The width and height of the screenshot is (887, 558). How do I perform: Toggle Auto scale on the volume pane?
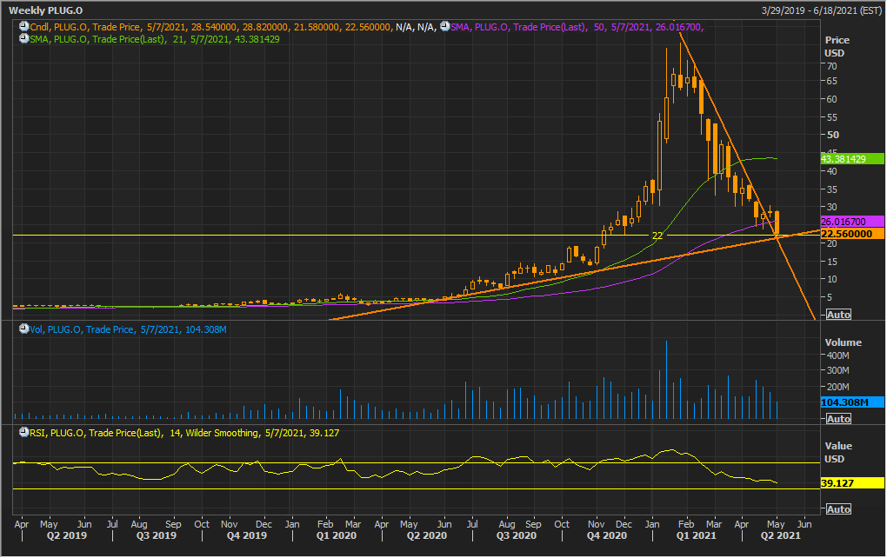click(837, 419)
